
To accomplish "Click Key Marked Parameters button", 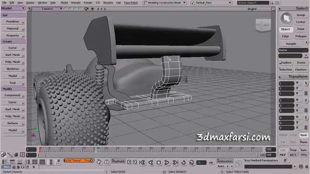I will point(261,161).
